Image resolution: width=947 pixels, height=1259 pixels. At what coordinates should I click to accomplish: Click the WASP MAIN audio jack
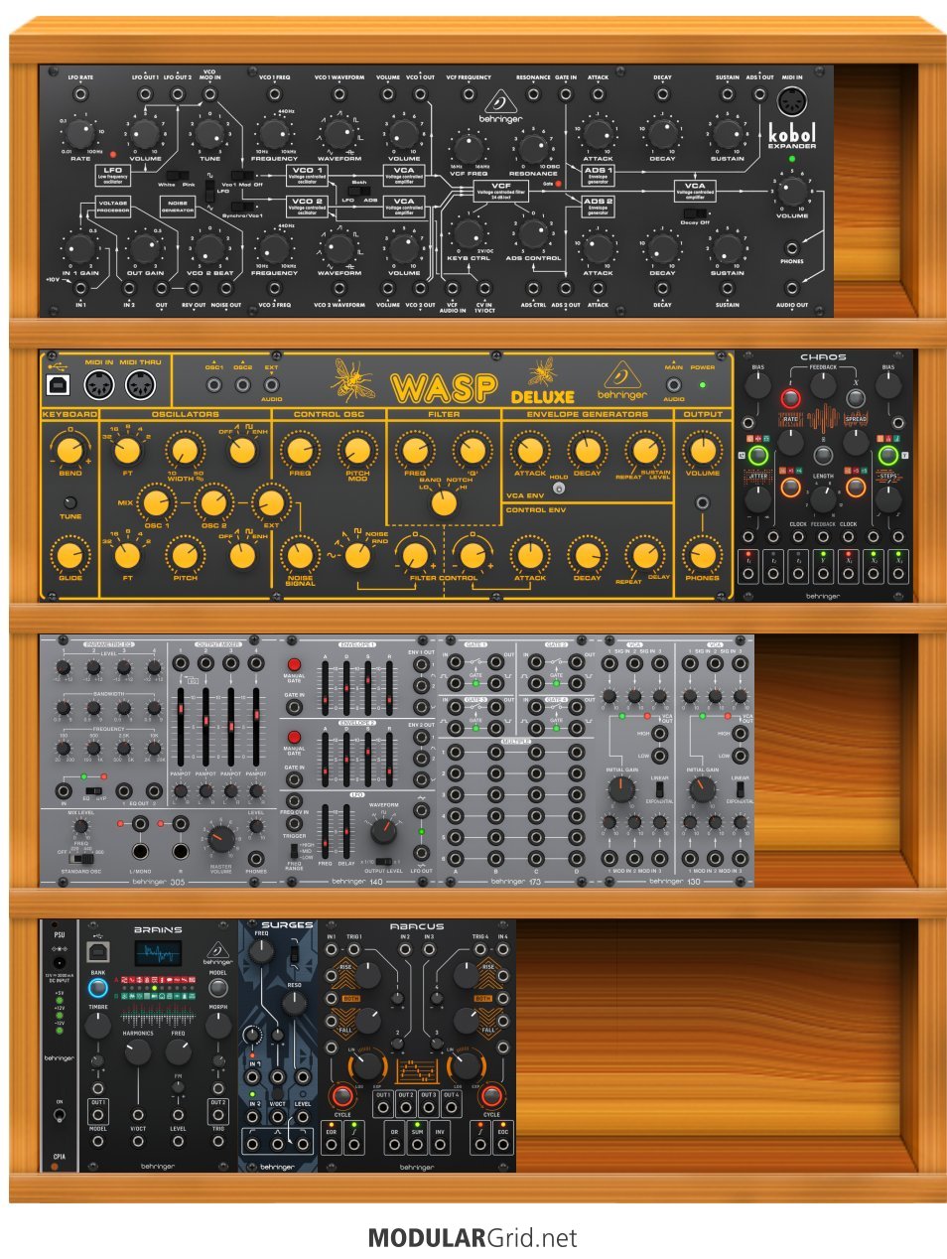click(674, 384)
